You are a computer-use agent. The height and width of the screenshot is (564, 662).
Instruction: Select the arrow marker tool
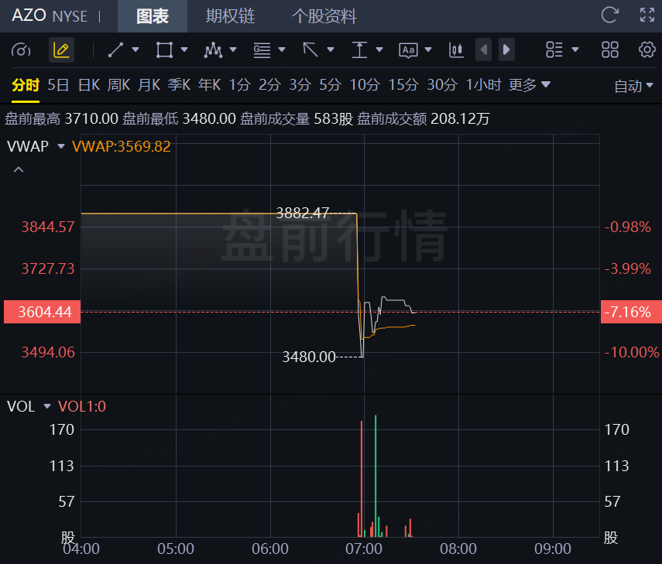tap(310, 50)
